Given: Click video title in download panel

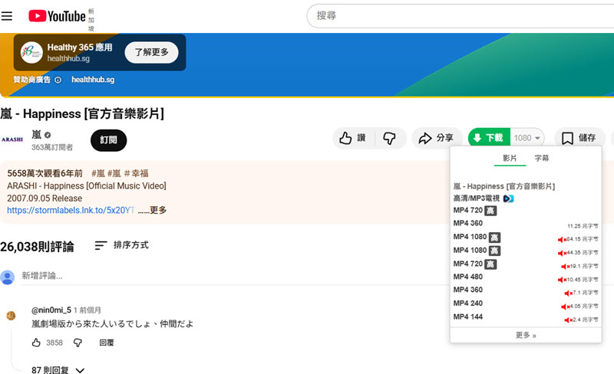Looking at the screenshot, I should tap(504, 186).
